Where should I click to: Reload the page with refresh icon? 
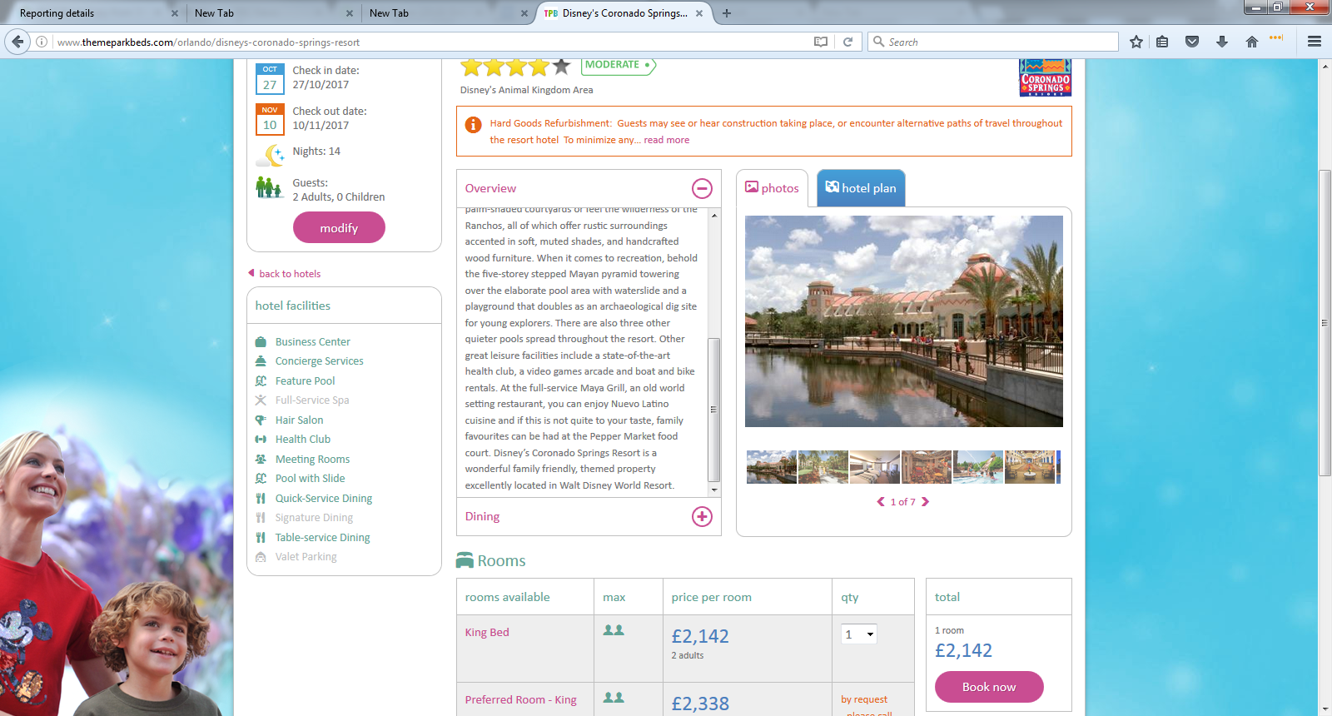(847, 42)
